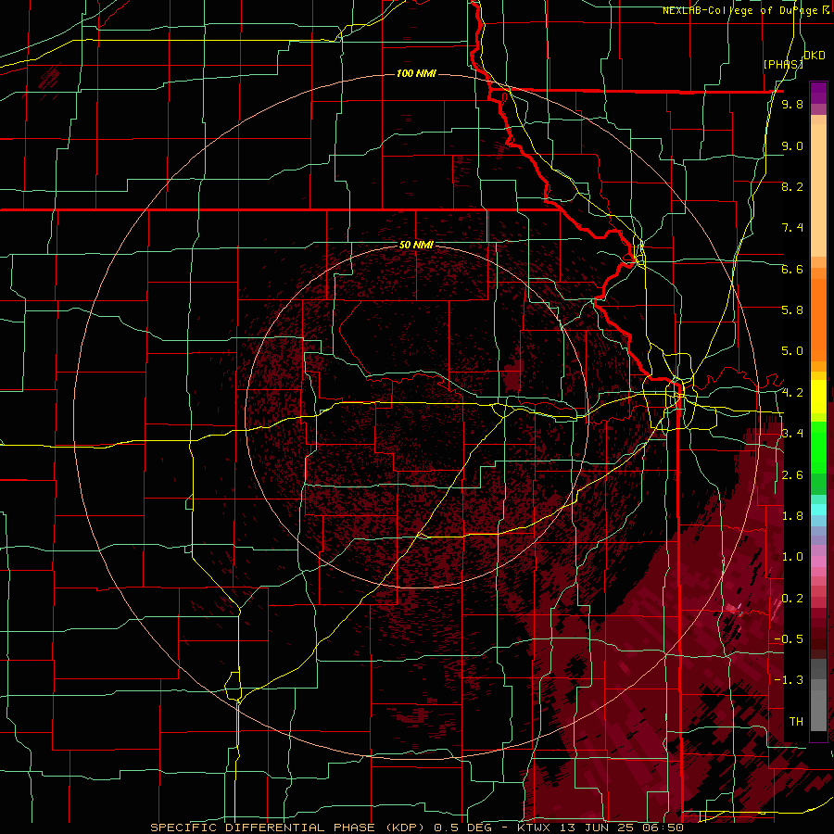The height and width of the screenshot is (834, 834).
Task: Click the purple swatch atop the color bar
Action: [x=818, y=93]
